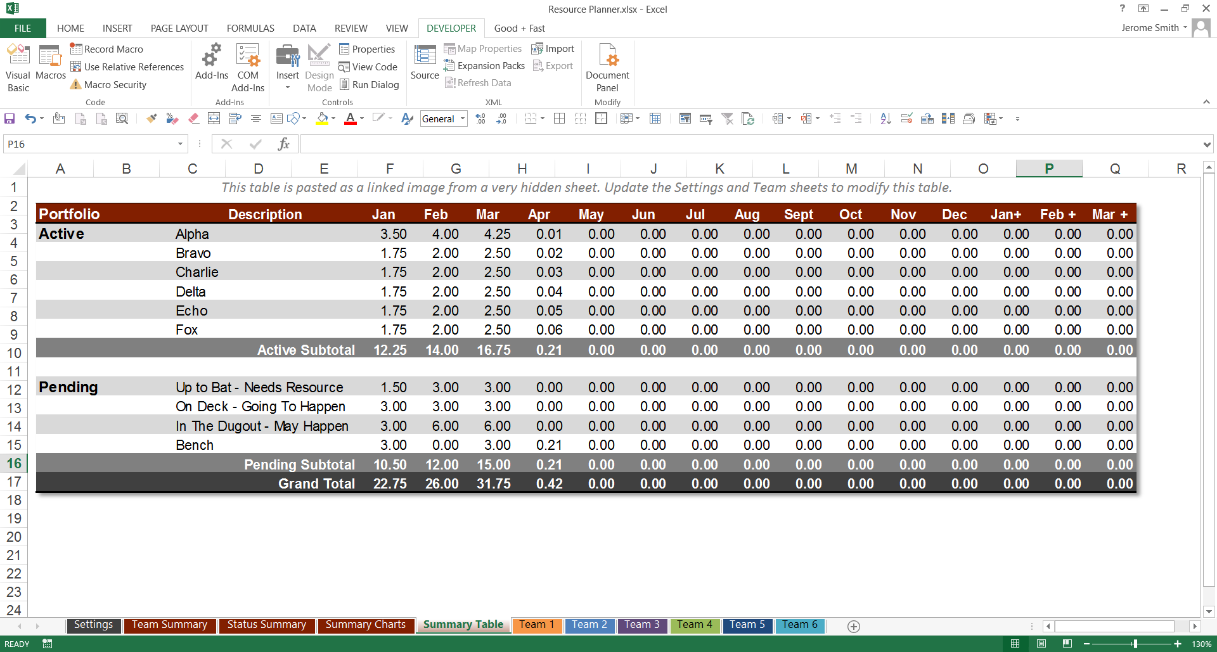Screen dimensions: 1217x652
Task: Open the Visual Basic editor
Action: pos(18,67)
